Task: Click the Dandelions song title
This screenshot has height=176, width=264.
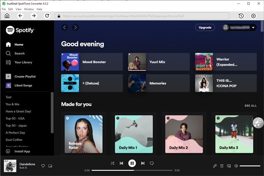Action: (27, 164)
